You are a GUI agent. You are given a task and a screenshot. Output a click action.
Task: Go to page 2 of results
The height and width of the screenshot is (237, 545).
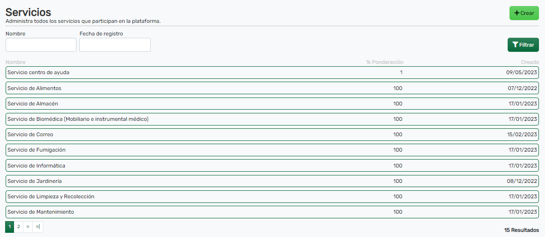pos(19,227)
